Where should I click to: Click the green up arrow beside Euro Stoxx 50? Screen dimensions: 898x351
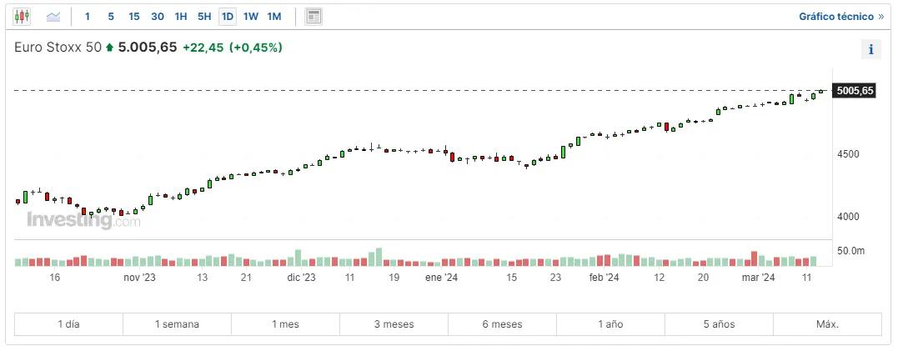tap(109, 48)
